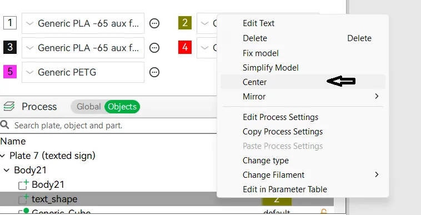
Task: Select Simplify Model menu entry
Action: pos(303,68)
